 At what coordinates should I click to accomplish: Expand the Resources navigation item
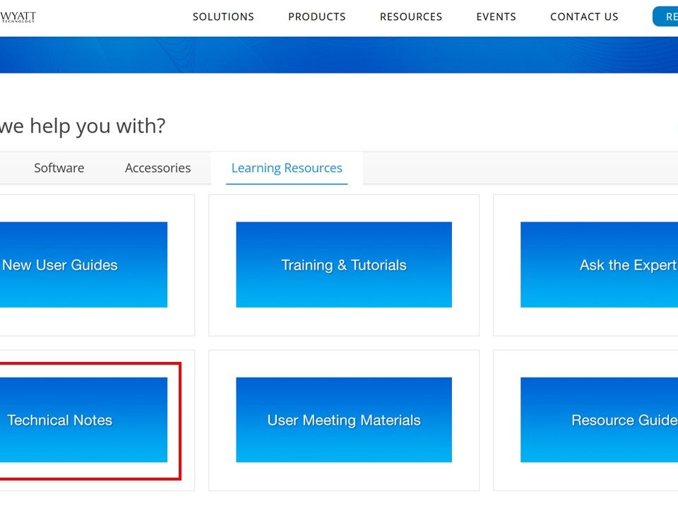tap(411, 17)
